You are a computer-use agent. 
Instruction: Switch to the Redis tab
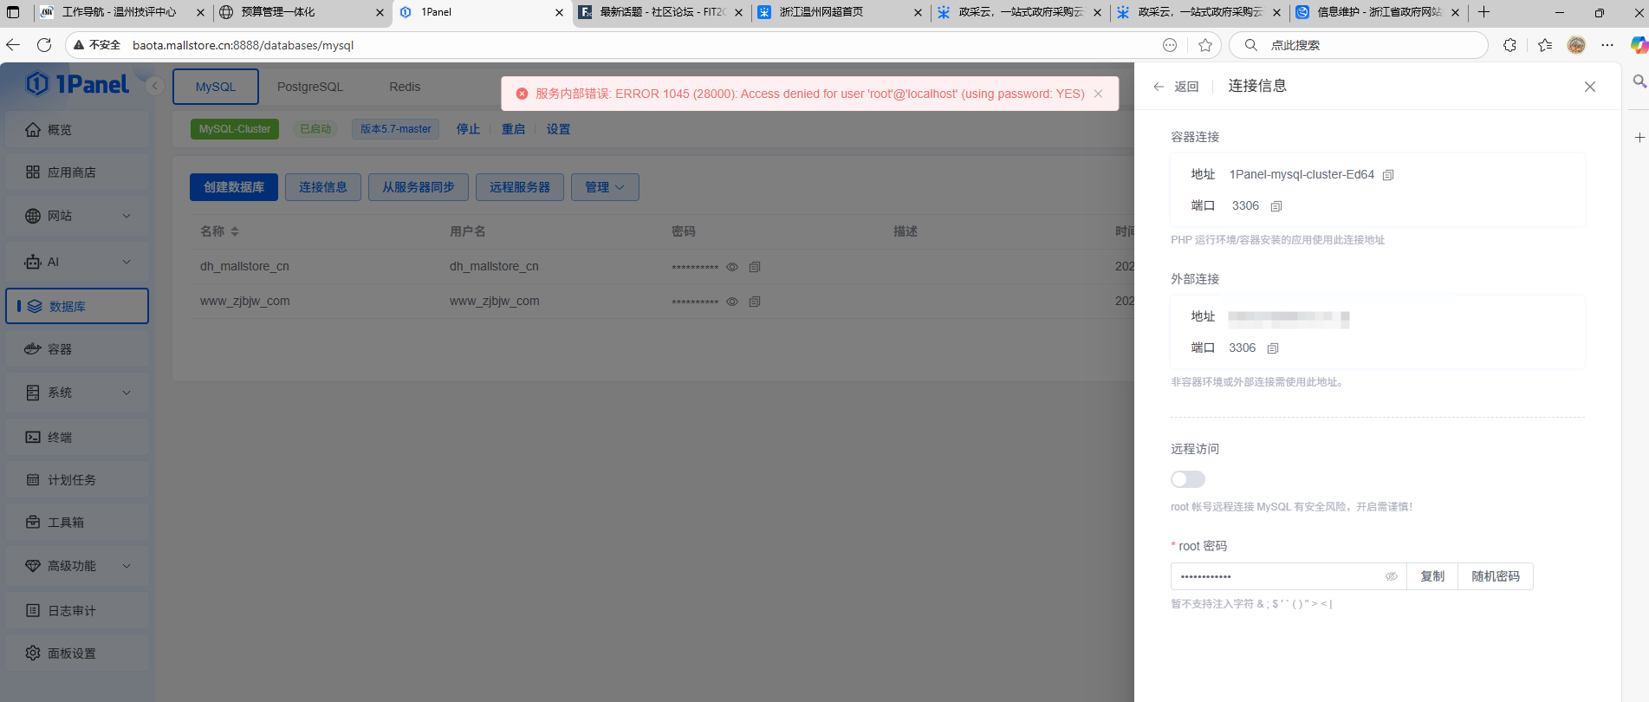(405, 87)
